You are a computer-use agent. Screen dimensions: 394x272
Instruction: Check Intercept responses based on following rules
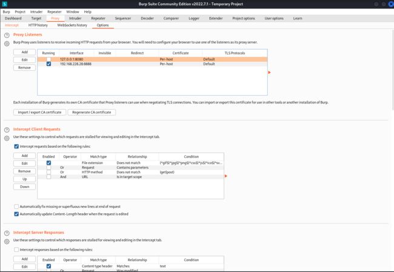click(16, 250)
